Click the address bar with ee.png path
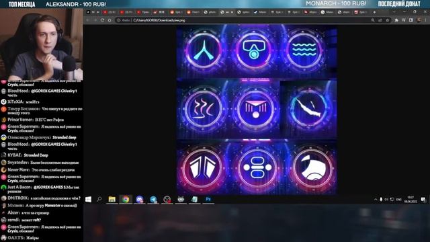 point(244,20)
